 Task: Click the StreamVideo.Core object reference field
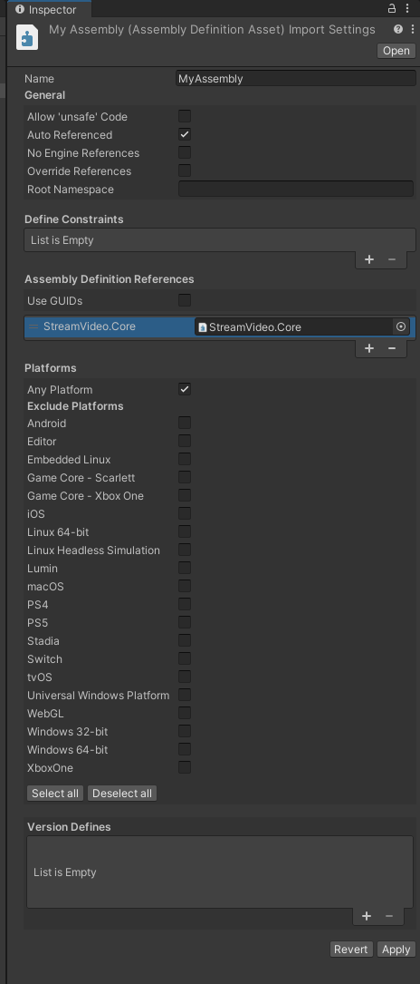click(x=301, y=327)
